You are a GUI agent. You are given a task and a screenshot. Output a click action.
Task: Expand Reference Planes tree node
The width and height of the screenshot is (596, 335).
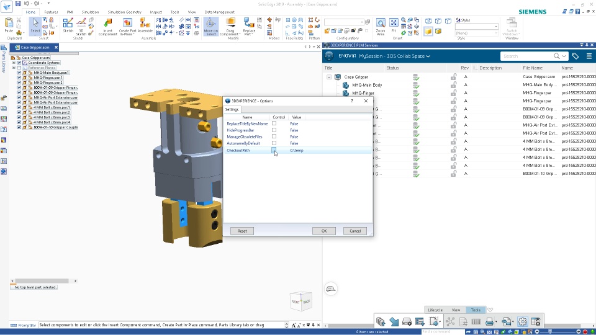click(14, 68)
